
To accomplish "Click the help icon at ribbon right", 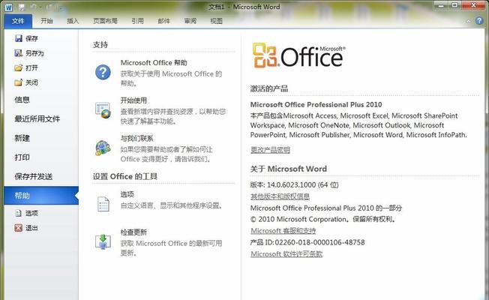I will pyautogui.click(x=479, y=20).
